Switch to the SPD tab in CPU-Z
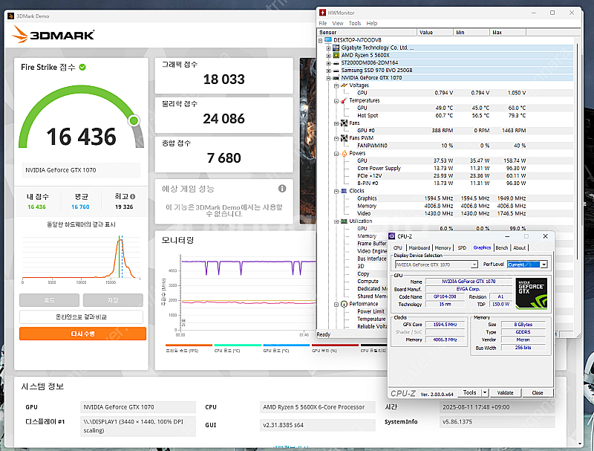This screenshot has width=594, height=451. click(462, 248)
